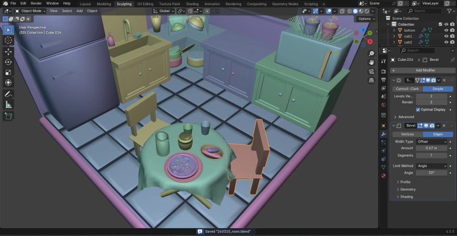This screenshot has width=457, height=236.
Task: Open the Object properties tab
Action: [x=384, y=126]
